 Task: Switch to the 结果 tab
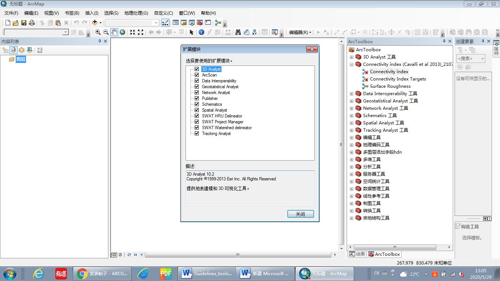click(x=357, y=254)
